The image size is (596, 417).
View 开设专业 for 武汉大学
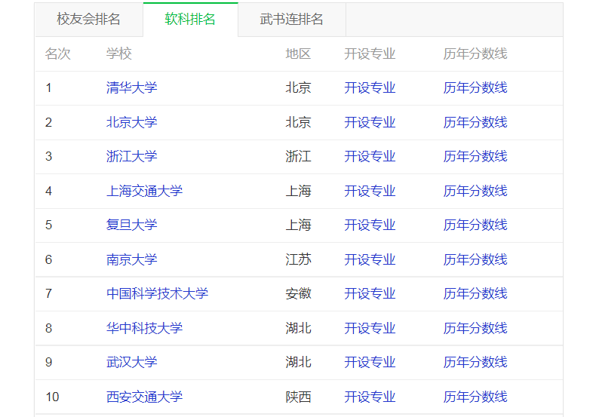370,362
